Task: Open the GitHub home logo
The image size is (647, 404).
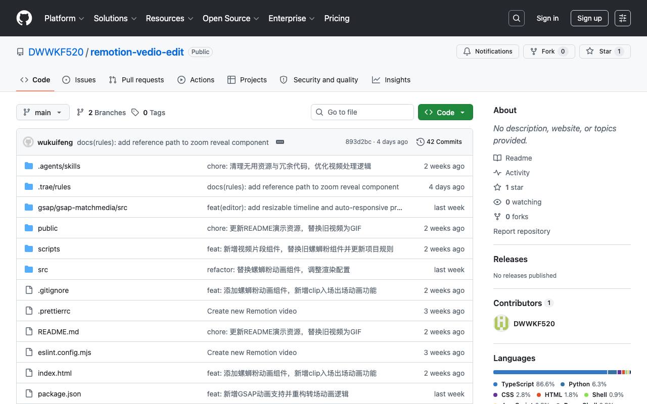Action: click(x=24, y=18)
